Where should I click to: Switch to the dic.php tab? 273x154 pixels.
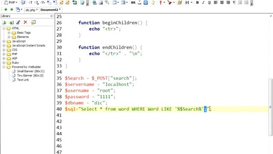(32, 10)
